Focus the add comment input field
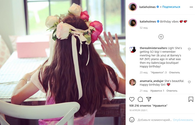The width and height of the screenshot is (195, 125). 155,120
